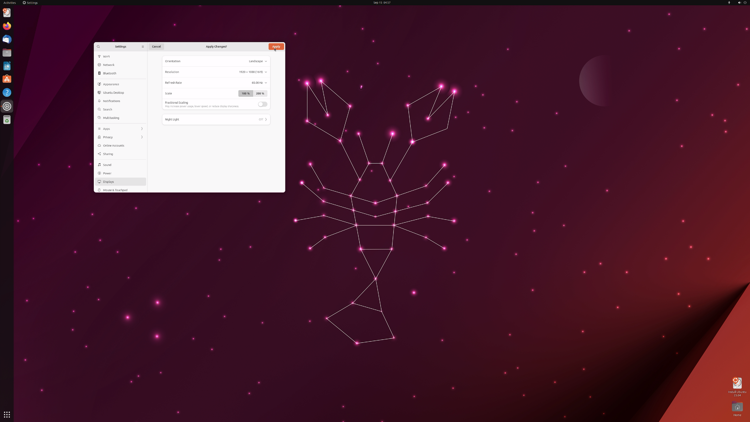Screen dimensions: 750x422
Task: Select Ubuntu Desktop in sidebar
Action: [120, 93]
